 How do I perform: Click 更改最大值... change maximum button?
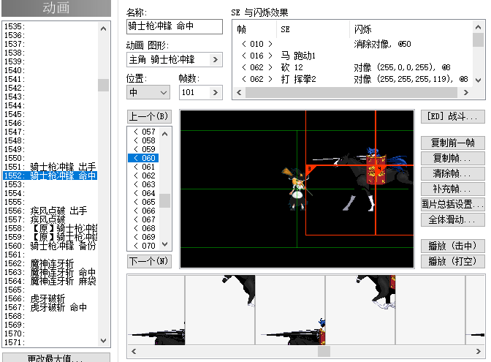[56, 358]
